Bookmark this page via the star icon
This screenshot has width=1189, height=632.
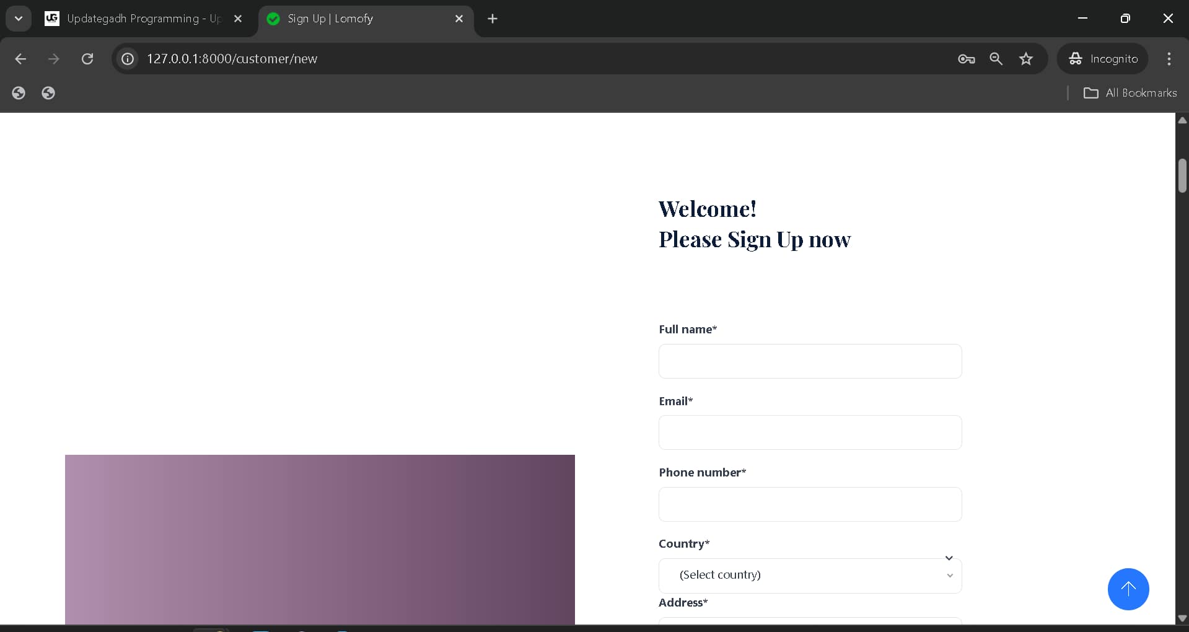pyautogui.click(x=1026, y=58)
